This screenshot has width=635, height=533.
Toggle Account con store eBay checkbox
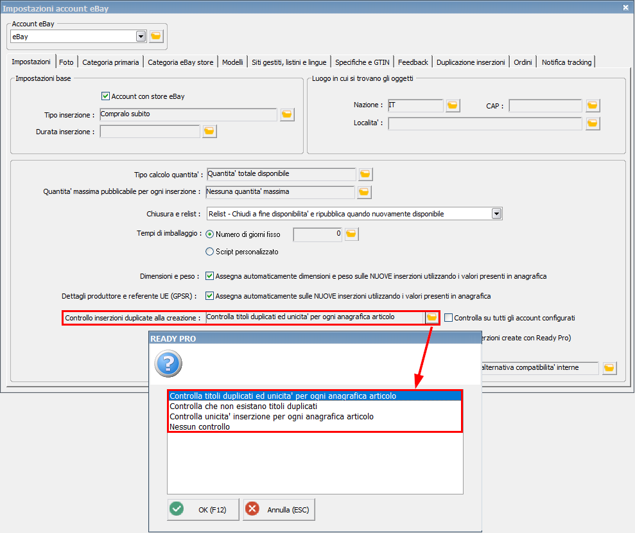click(105, 96)
